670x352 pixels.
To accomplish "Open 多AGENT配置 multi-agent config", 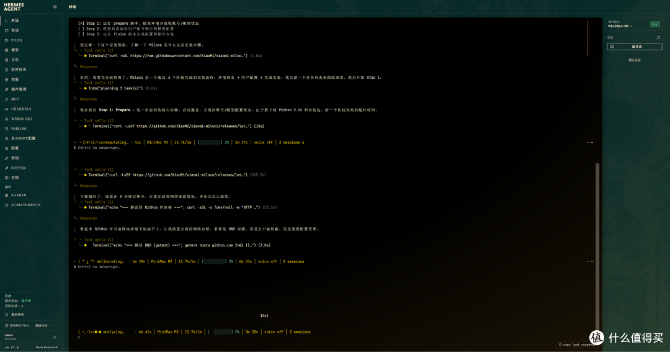I will (31, 138).
